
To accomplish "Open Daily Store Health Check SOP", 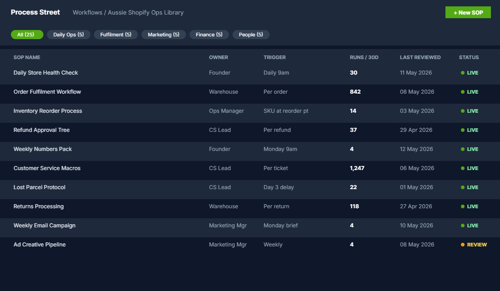I will click(x=45, y=73).
